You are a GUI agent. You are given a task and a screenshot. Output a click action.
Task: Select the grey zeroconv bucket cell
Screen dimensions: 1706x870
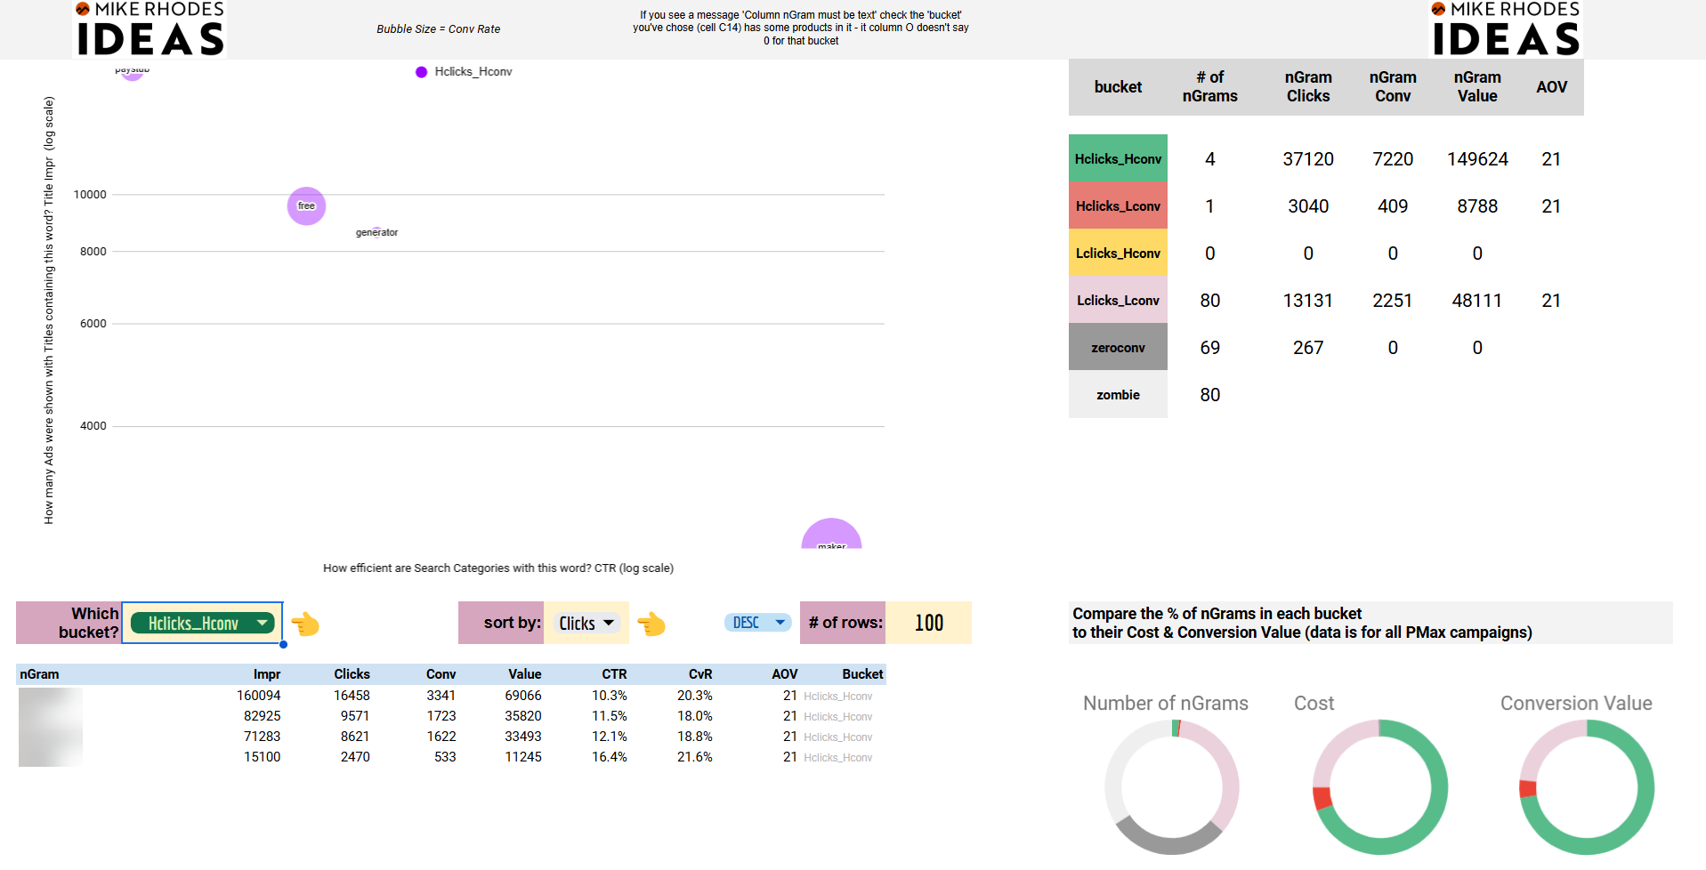coord(1118,347)
